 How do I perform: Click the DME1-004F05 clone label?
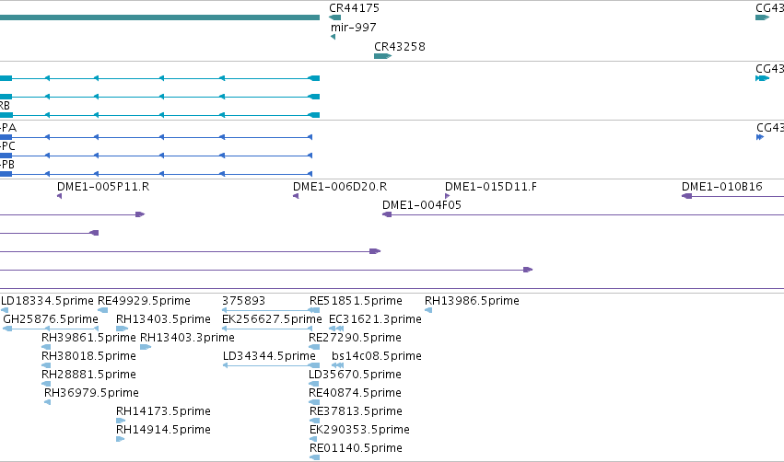click(422, 205)
